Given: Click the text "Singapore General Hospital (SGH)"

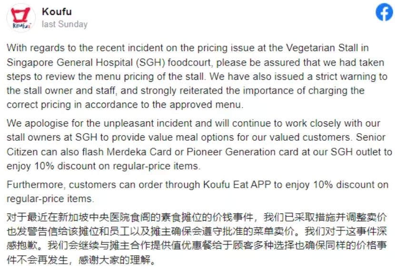Looking at the screenshot, I should point(86,62).
